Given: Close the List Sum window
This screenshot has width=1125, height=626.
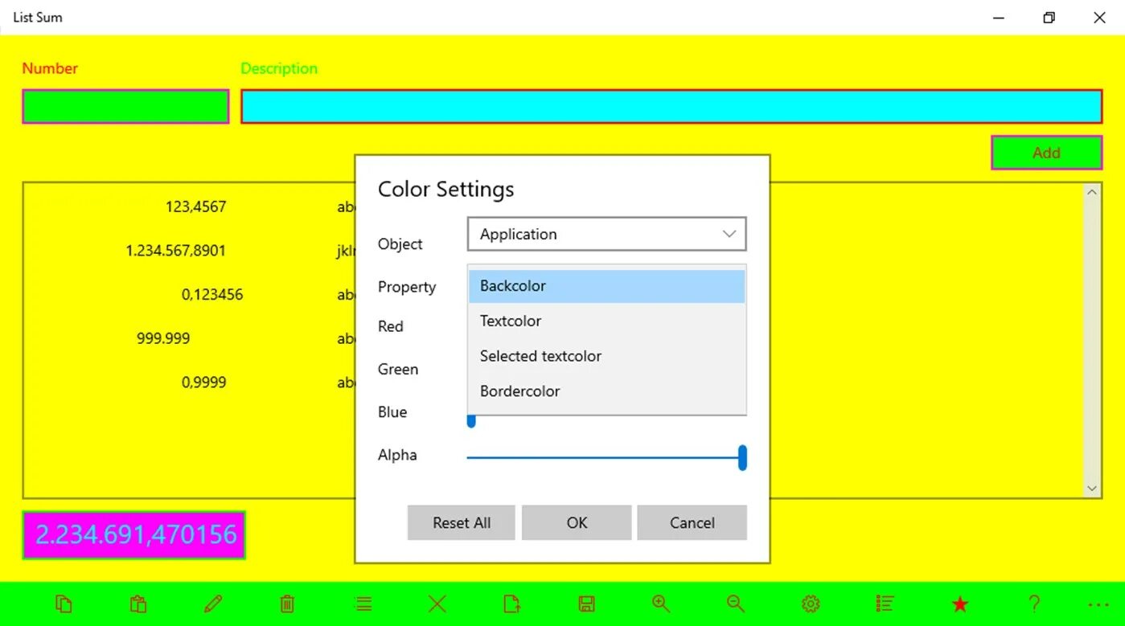Looking at the screenshot, I should click(1099, 18).
